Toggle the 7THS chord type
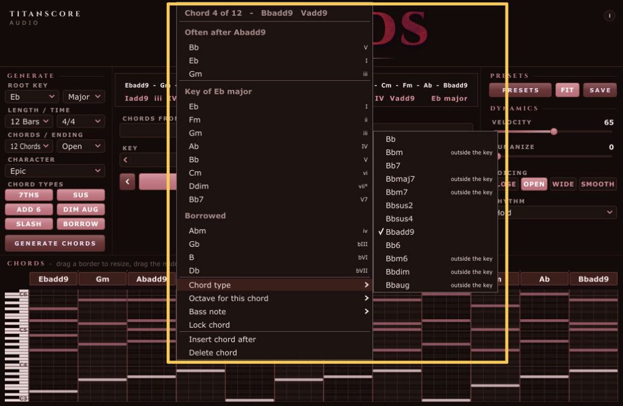This screenshot has height=406, width=623. point(29,195)
